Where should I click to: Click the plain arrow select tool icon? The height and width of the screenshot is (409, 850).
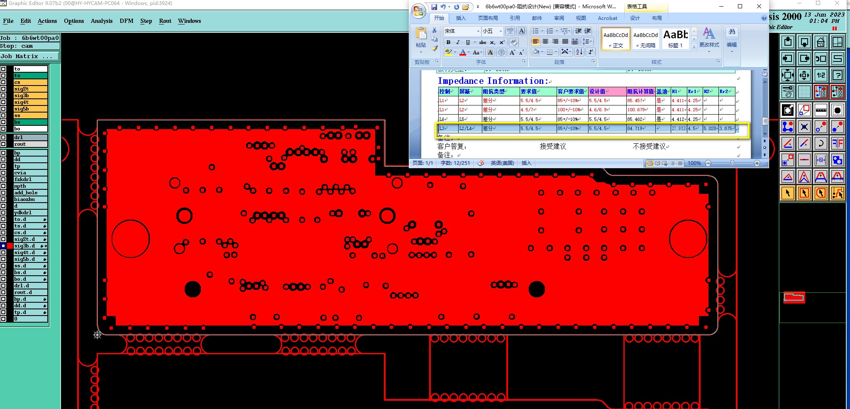(788, 193)
